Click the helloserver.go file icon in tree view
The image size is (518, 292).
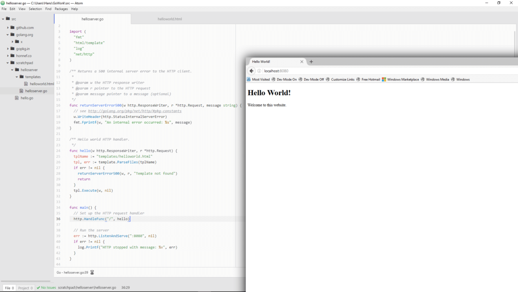pos(22,91)
